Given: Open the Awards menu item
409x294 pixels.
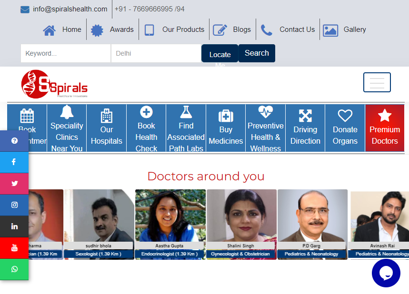Looking at the screenshot, I should (112, 29).
